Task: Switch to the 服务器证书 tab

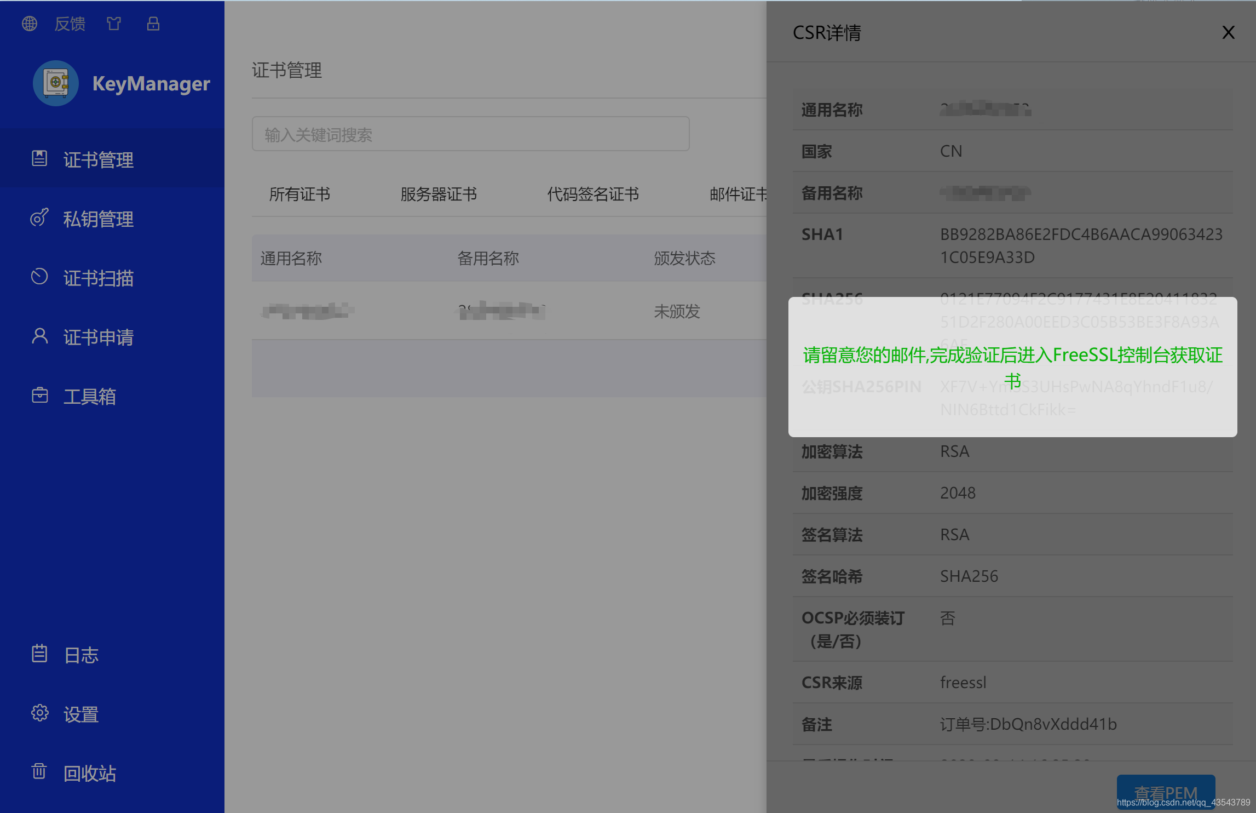Action: point(439,194)
